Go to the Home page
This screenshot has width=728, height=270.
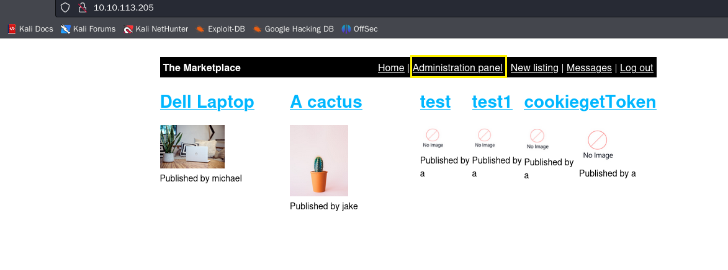pyautogui.click(x=391, y=67)
